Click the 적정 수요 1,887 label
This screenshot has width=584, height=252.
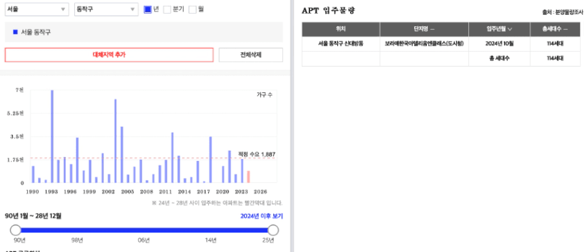tap(256, 154)
